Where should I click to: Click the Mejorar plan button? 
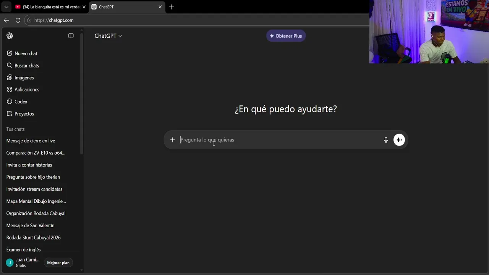(x=58, y=263)
